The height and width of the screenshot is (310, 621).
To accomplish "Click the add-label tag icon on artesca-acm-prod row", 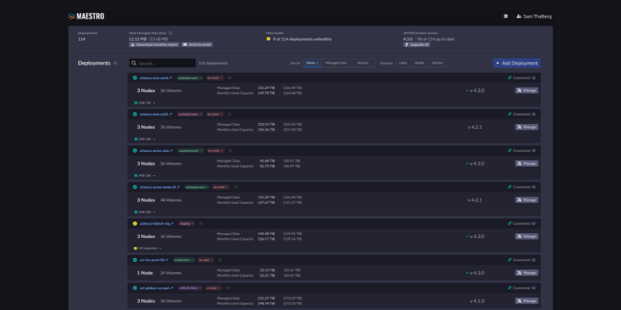I will [x=230, y=78].
